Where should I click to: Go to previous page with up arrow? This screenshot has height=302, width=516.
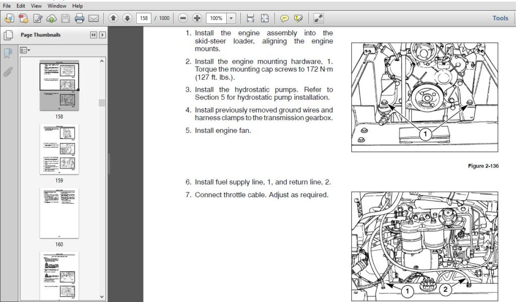pos(113,18)
